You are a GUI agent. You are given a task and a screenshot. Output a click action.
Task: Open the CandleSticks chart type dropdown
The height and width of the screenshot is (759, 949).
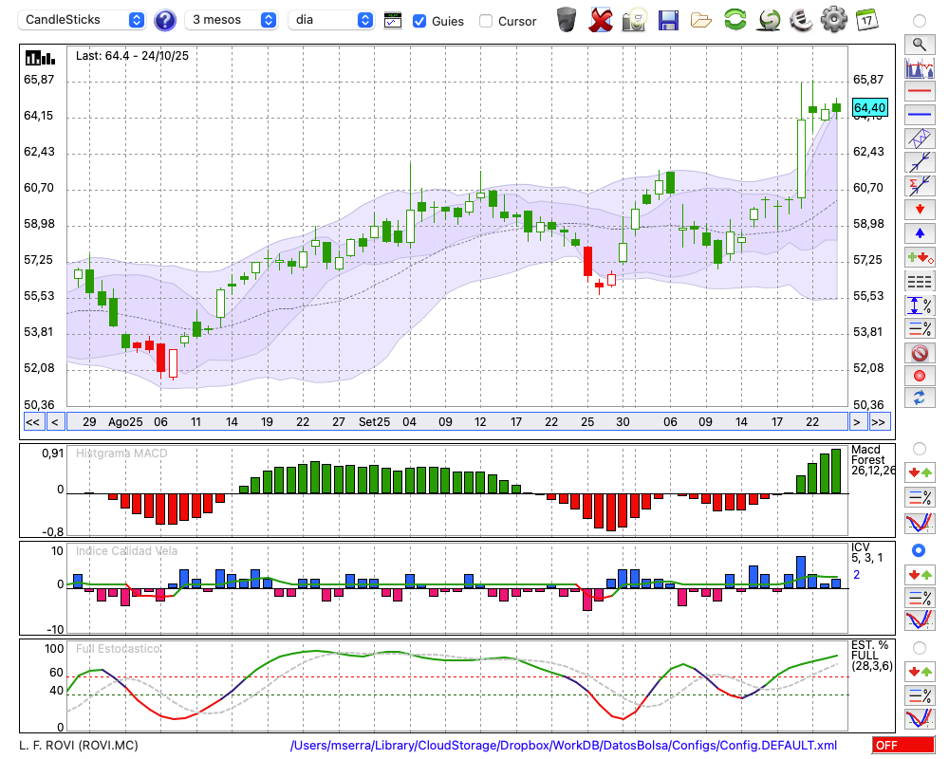coord(82,20)
